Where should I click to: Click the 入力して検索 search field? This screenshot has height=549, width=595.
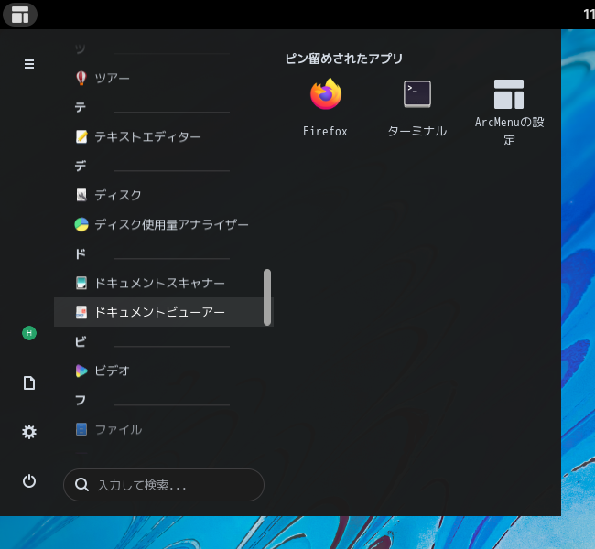click(164, 485)
